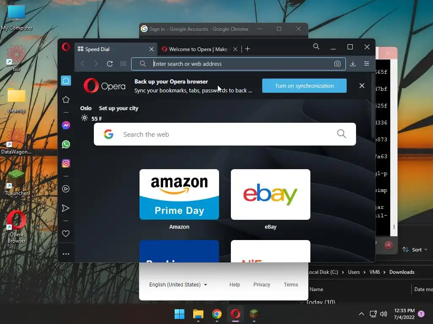Open Opera main menu logo
Viewport: 433px width, 324px height.
pos(66,47)
